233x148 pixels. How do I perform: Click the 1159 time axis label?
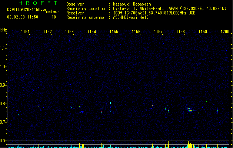click(203, 32)
